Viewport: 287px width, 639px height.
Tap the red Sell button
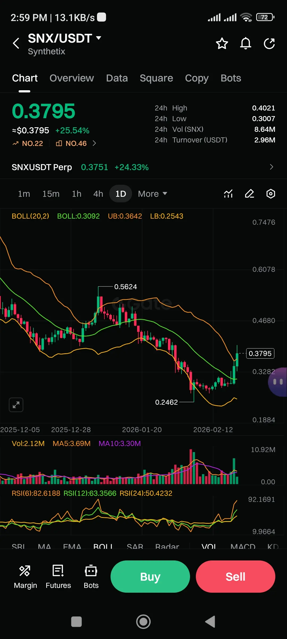coord(235,577)
